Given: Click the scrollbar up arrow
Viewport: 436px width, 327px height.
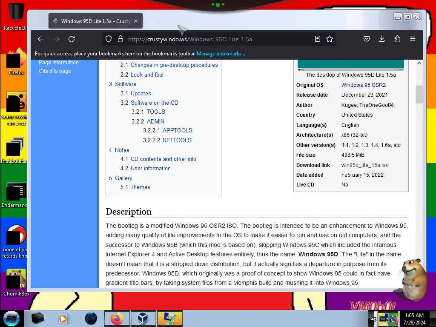Looking at the screenshot, I should coord(419,63).
